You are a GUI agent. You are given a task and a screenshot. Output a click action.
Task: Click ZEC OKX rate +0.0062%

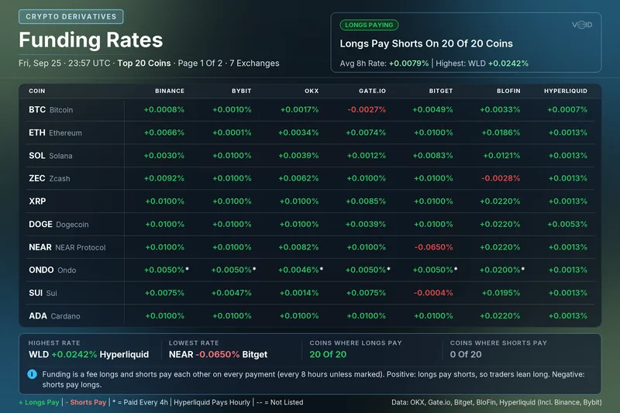(x=298, y=178)
